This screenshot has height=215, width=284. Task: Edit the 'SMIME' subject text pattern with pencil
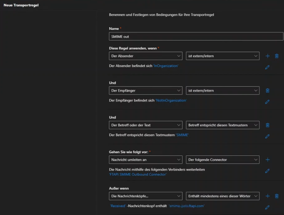click(x=267, y=136)
